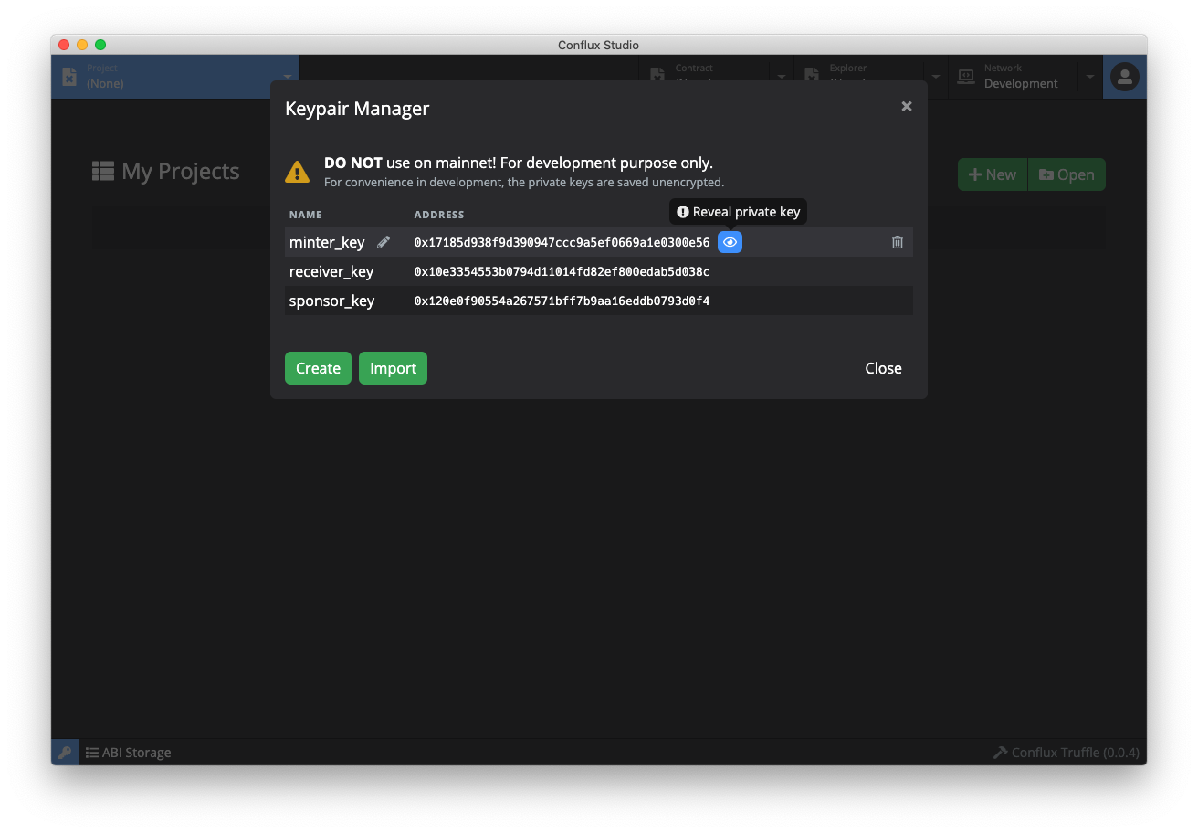This screenshot has width=1198, height=833.
Task: Click the Open project button
Action: click(1067, 174)
